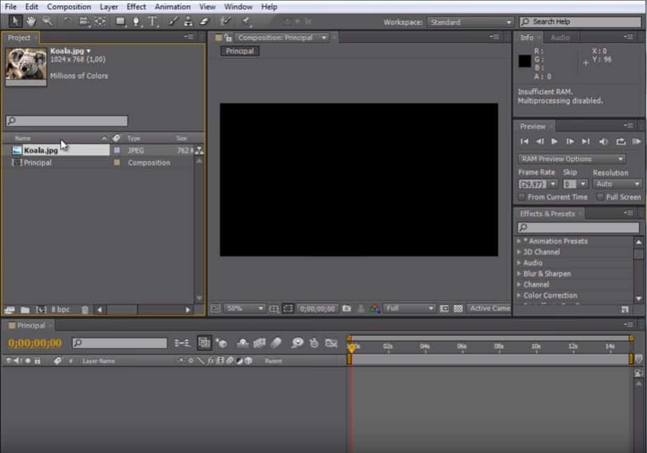Select the Rotation tool
This screenshot has width=647, height=453.
click(67, 21)
